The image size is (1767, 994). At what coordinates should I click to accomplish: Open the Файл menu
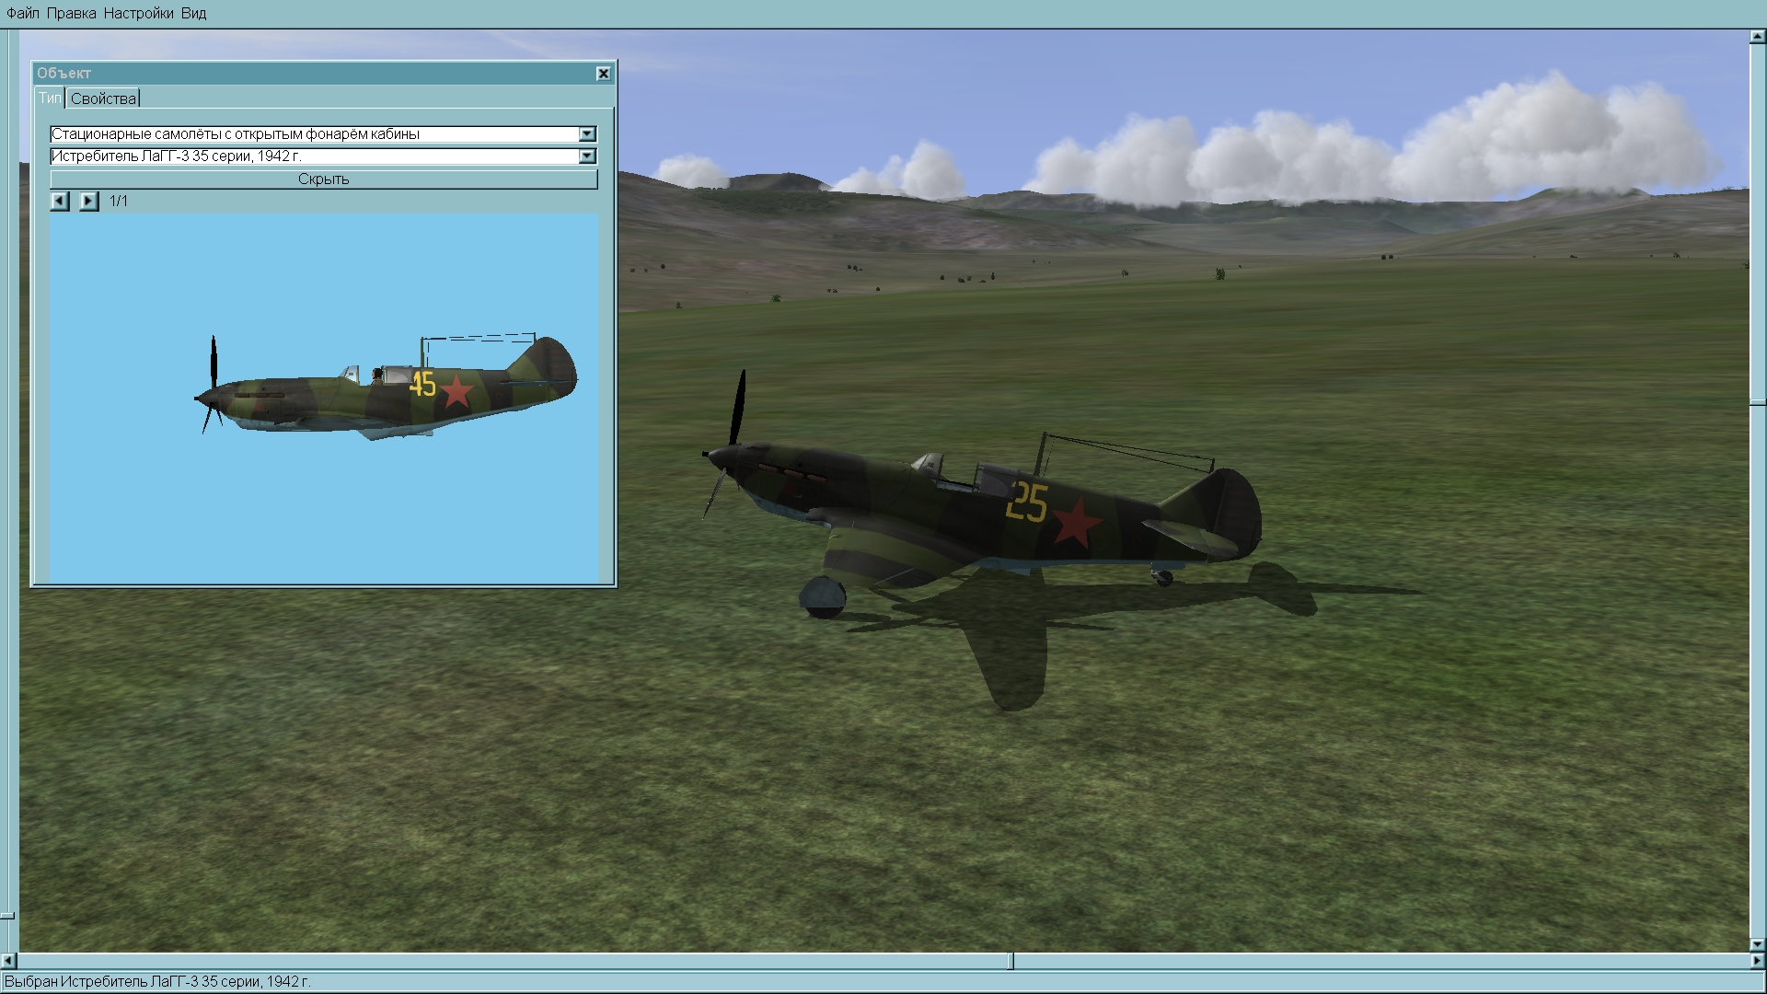[x=23, y=13]
